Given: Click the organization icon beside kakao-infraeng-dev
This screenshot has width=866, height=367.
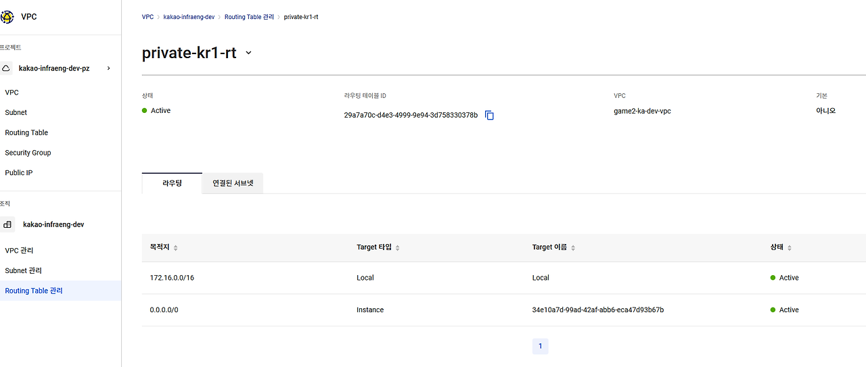Looking at the screenshot, I should click(7, 224).
